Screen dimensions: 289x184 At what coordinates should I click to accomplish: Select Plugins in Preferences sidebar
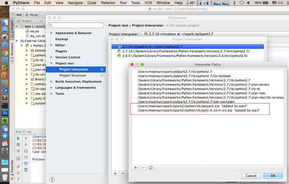pyautogui.click(x=61, y=51)
